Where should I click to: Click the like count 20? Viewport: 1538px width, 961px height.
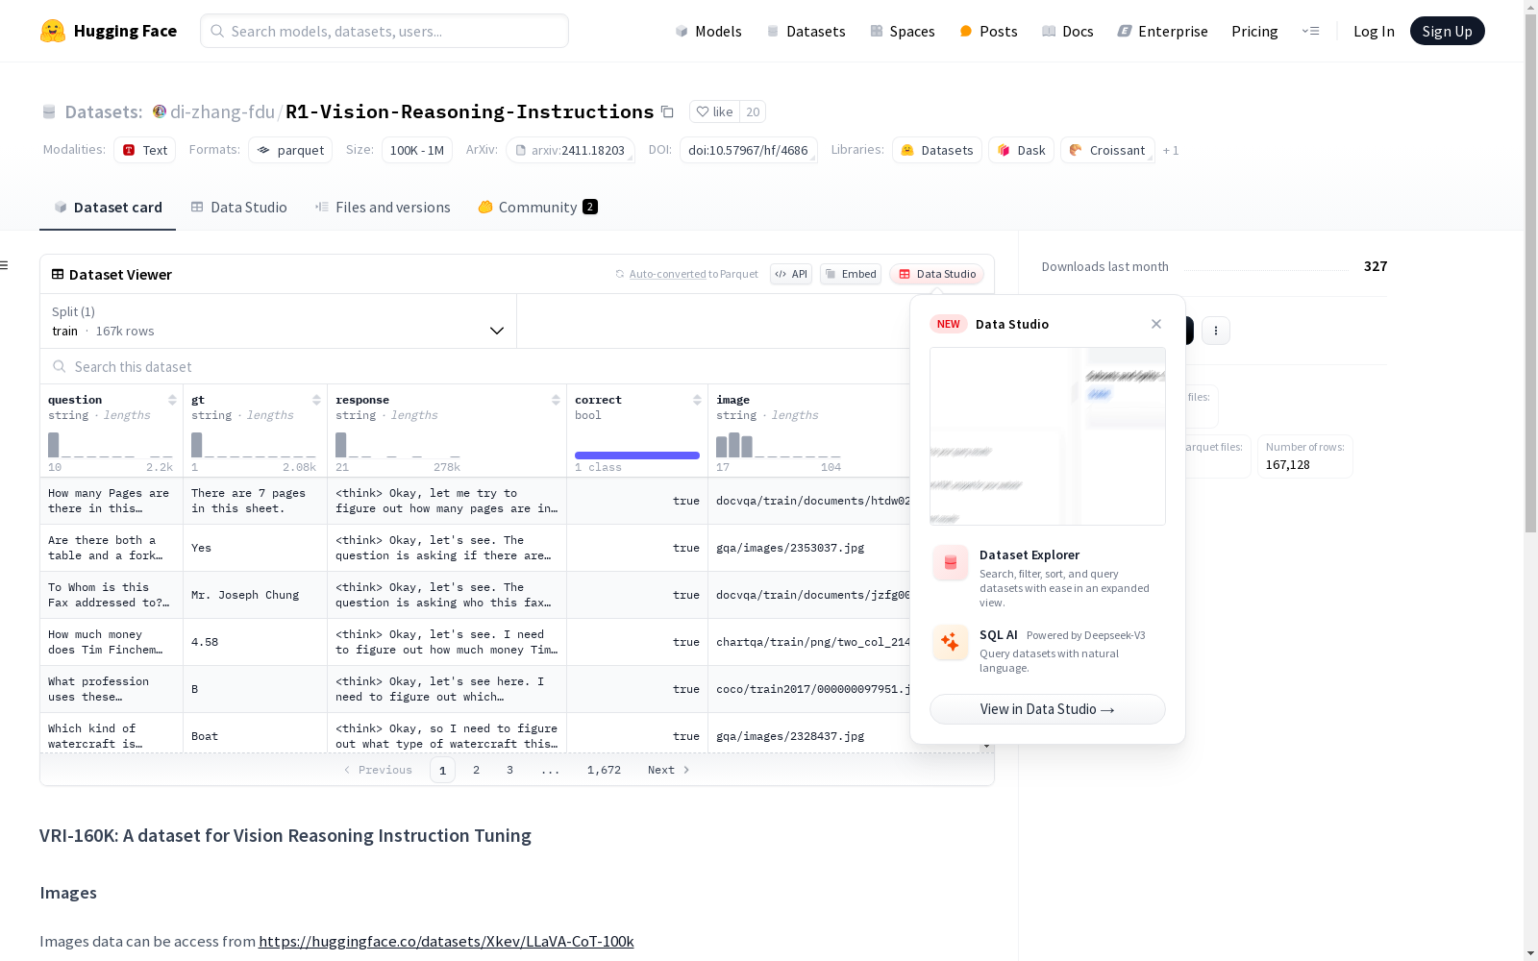click(753, 111)
